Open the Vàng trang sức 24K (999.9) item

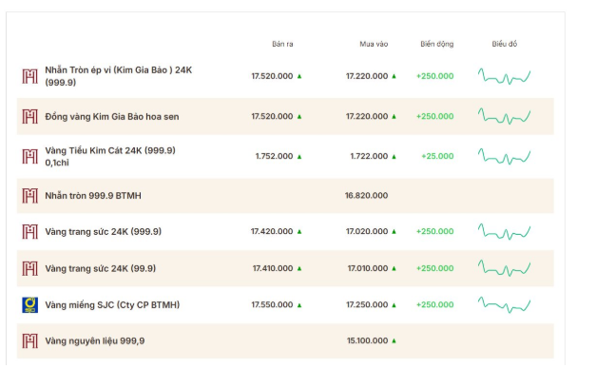pyautogui.click(x=103, y=231)
